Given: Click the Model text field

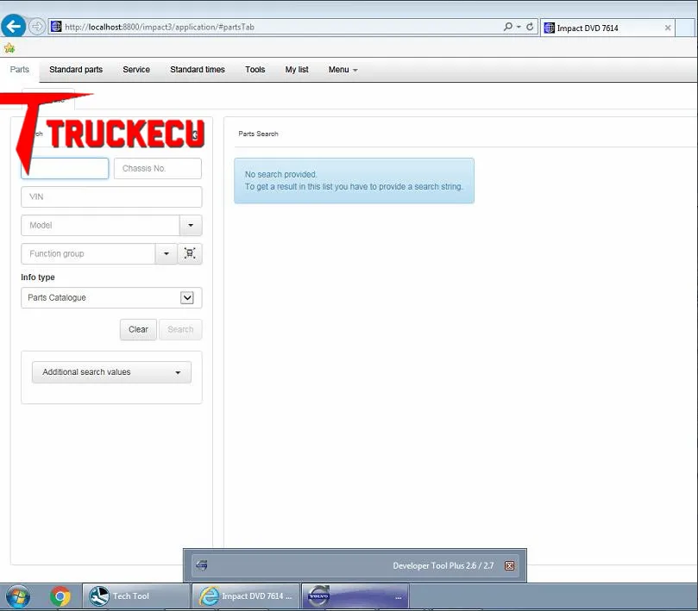Looking at the screenshot, I should [x=100, y=226].
